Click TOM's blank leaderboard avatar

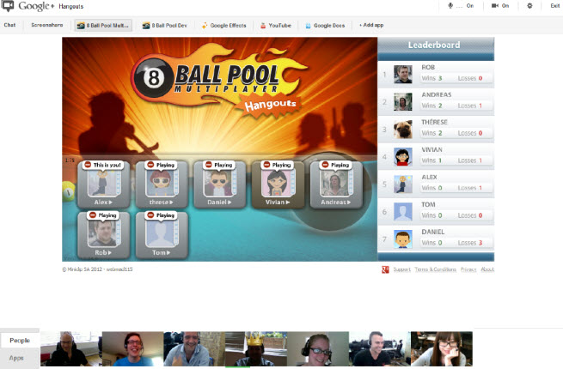[403, 212]
